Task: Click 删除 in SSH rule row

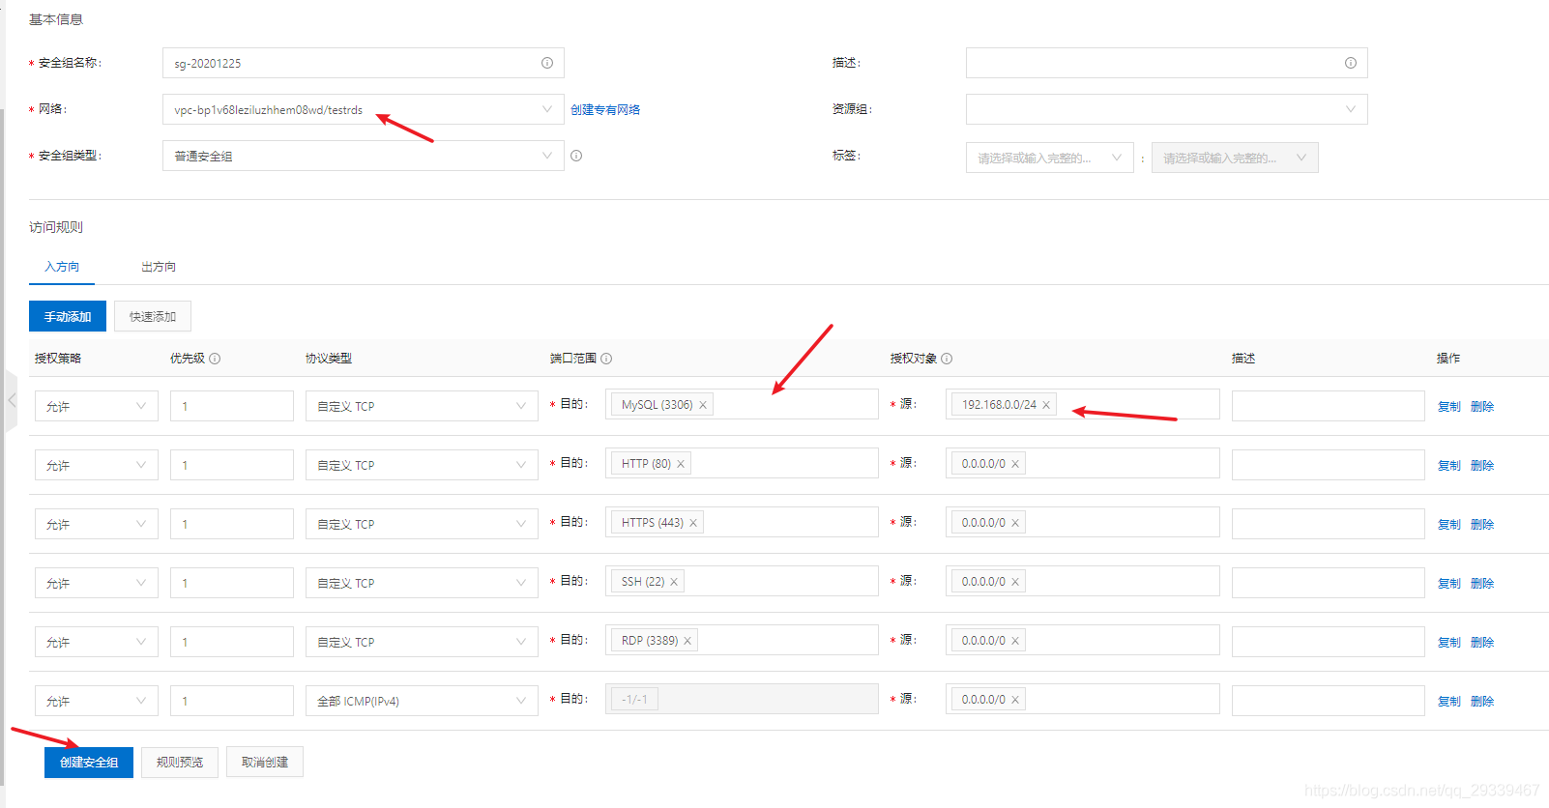Action: coord(1482,583)
